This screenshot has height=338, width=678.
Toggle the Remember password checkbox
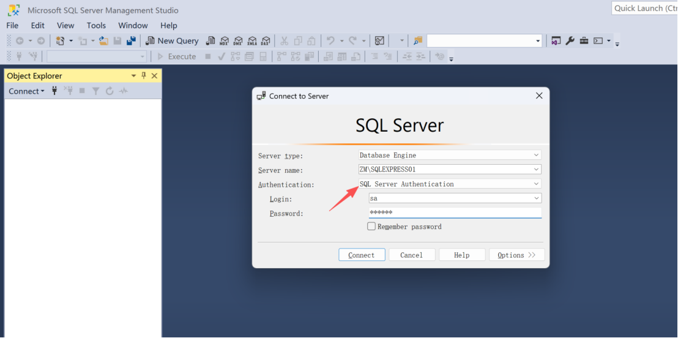[x=371, y=227]
